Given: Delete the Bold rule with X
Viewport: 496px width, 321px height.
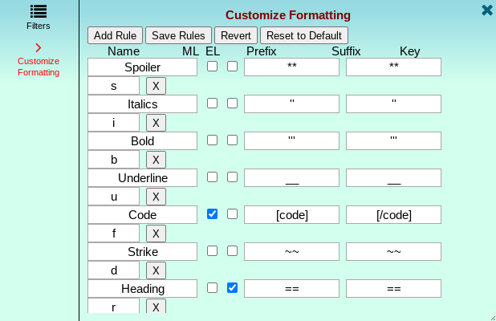Looking at the screenshot, I should click(x=156, y=160).
